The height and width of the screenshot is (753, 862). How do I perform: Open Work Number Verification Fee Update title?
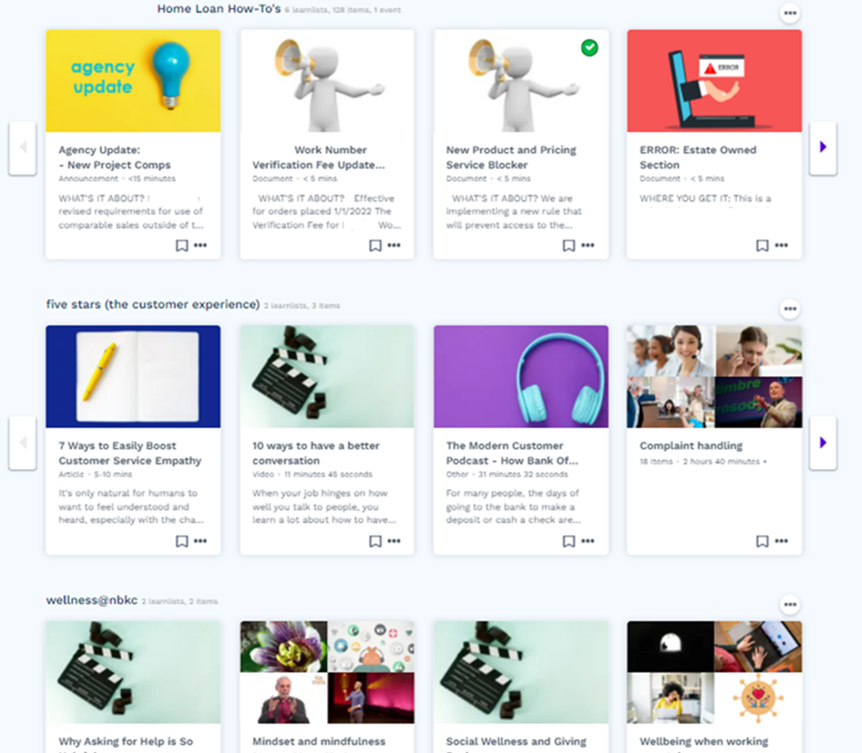coord(318,157)
